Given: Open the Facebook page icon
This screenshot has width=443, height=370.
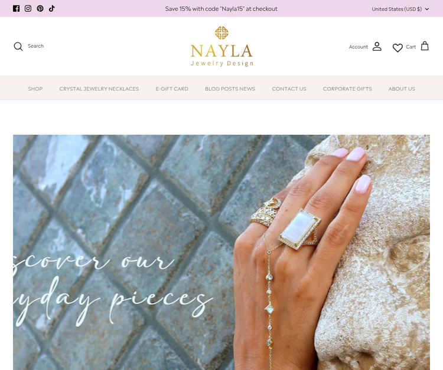Looking at the screenshot, I should coord(17,8).
